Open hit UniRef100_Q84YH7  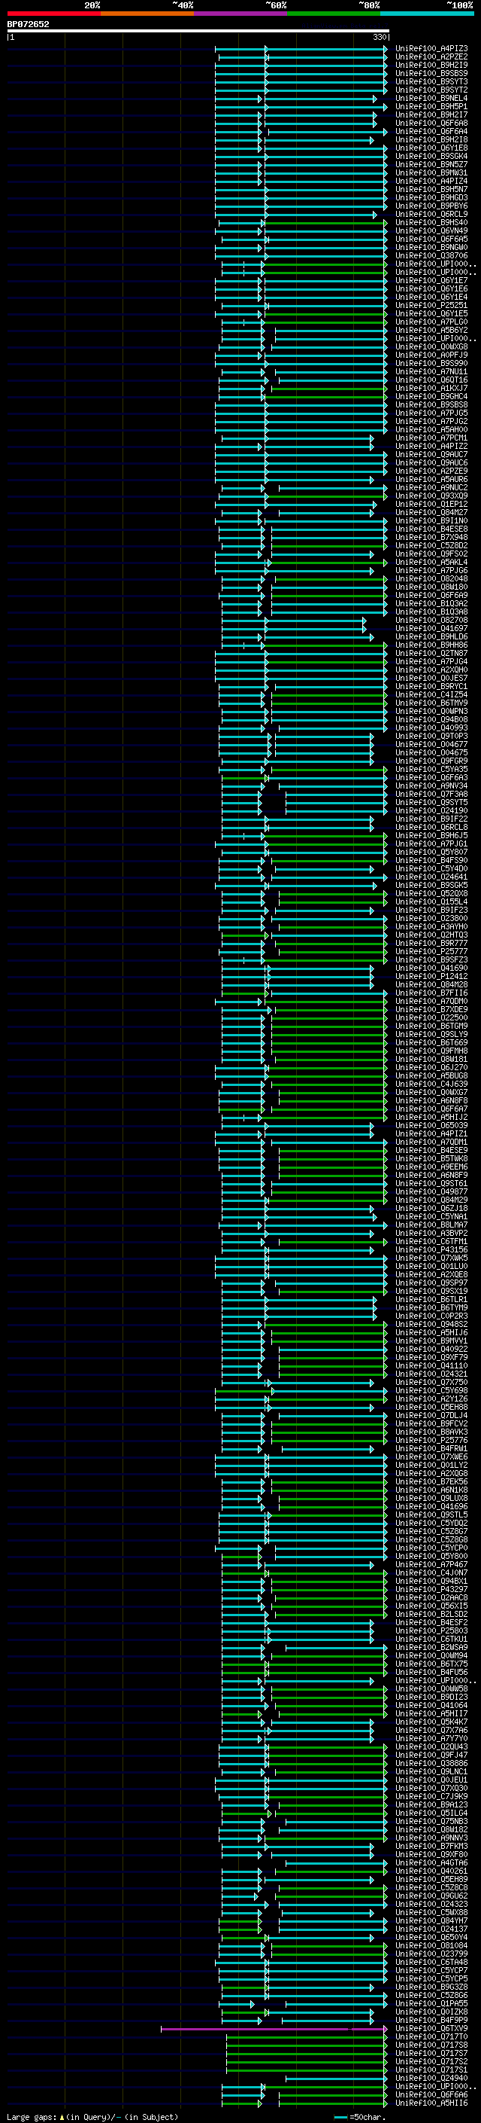(x=431, y=1921)
